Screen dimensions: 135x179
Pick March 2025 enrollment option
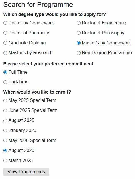pyautogui.click(x=5, y=161)
